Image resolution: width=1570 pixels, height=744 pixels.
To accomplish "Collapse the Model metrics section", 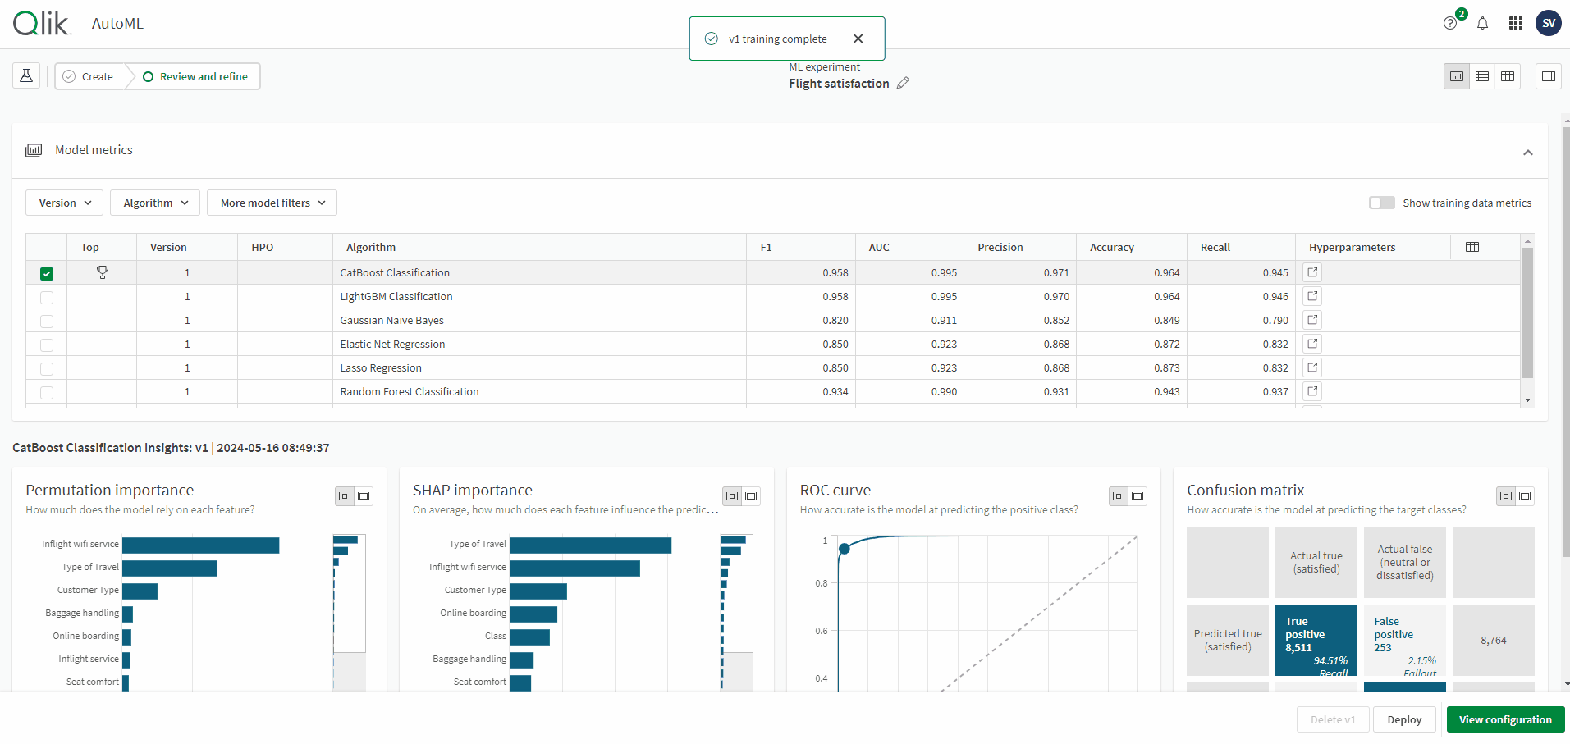I will (1527, 153).
